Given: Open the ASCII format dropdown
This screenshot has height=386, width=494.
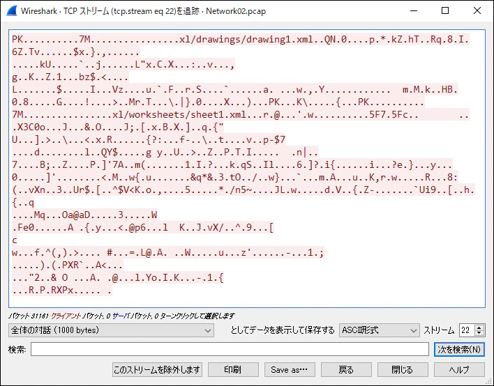Looking at the screenshot, I should click(x=380, y=330).
